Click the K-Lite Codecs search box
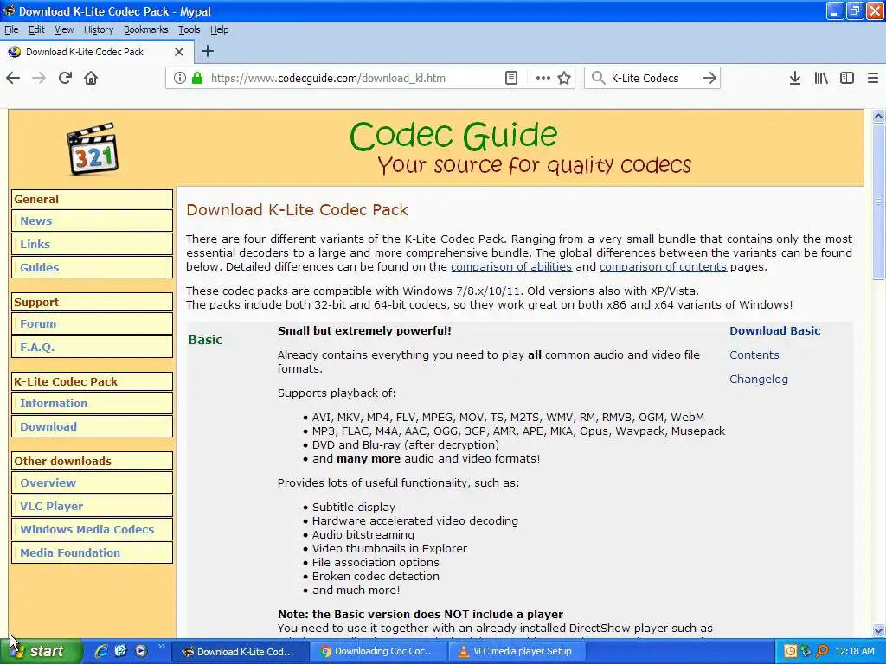The image size is (886, 664). click(x=652, y=78)
